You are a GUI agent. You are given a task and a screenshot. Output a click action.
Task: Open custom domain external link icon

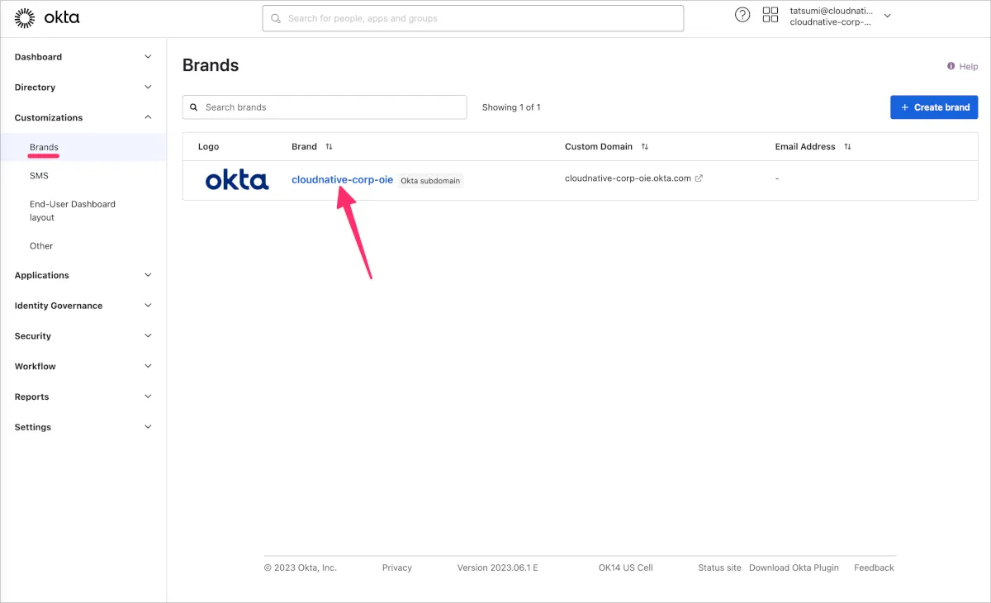click(699, 178)
